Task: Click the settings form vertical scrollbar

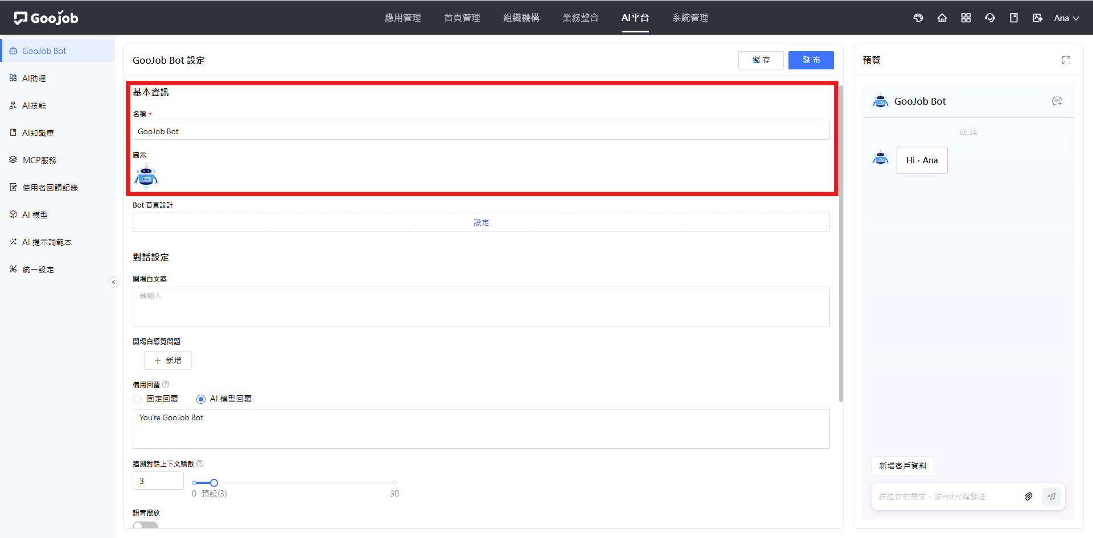Action: (841, 243)
